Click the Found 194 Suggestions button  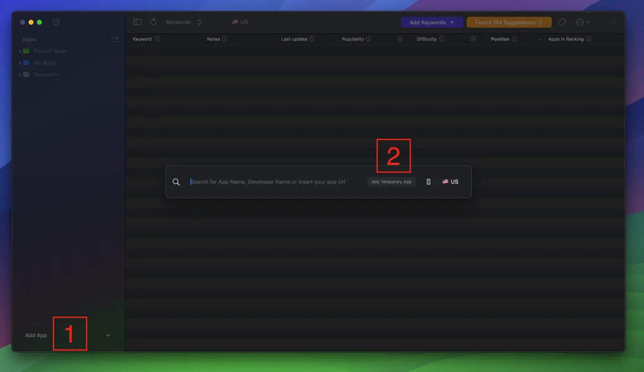click(x=509, y=22)
